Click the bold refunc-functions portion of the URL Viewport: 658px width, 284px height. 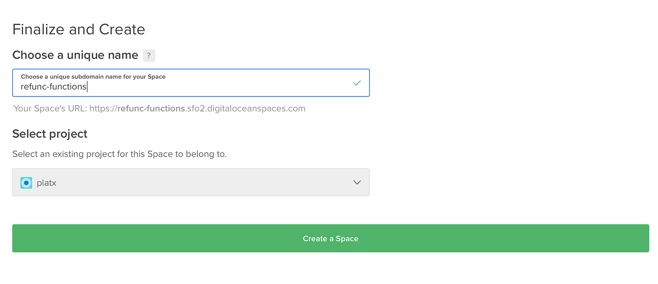(x=150, y=108)
